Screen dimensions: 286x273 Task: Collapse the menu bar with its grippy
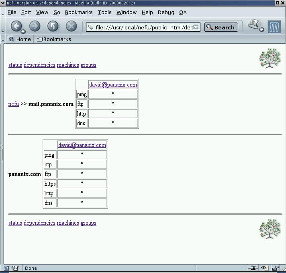click(2, 12)
